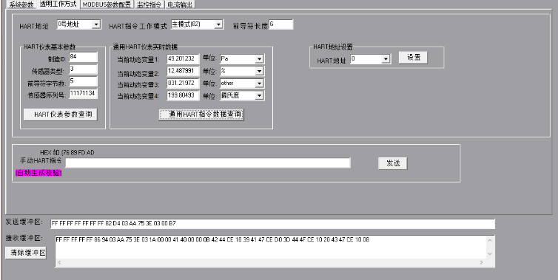Click the 通用HART仪表实时数据 group title
The image size is (558, 280).
coord(145,47)
